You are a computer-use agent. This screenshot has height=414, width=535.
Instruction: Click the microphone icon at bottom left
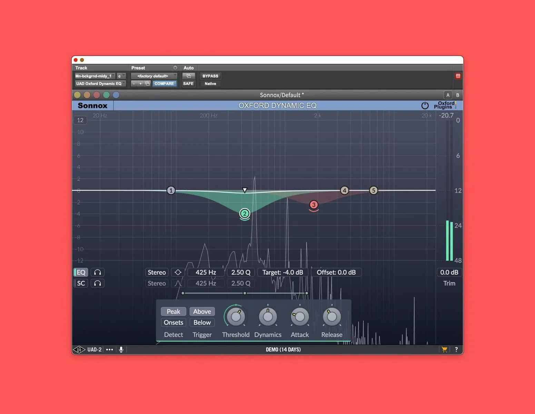pos(121,349)
